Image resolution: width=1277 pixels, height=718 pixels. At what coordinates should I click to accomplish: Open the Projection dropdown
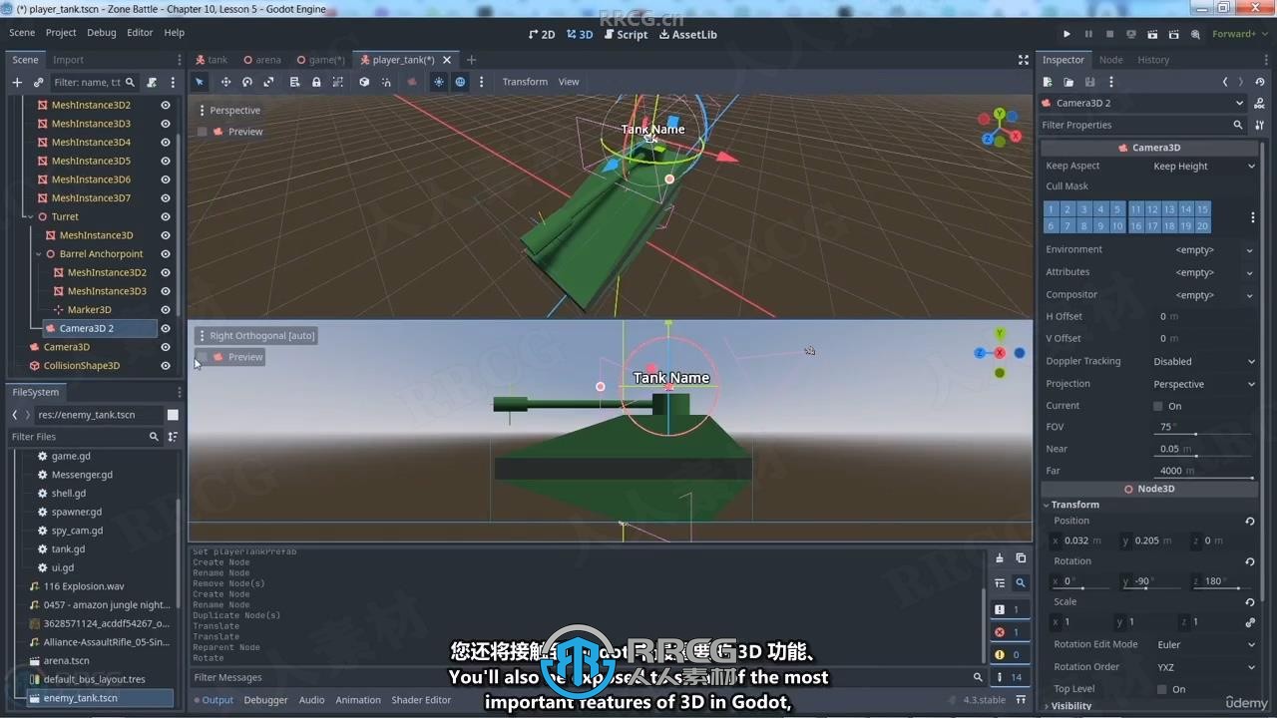point(1204,384)
